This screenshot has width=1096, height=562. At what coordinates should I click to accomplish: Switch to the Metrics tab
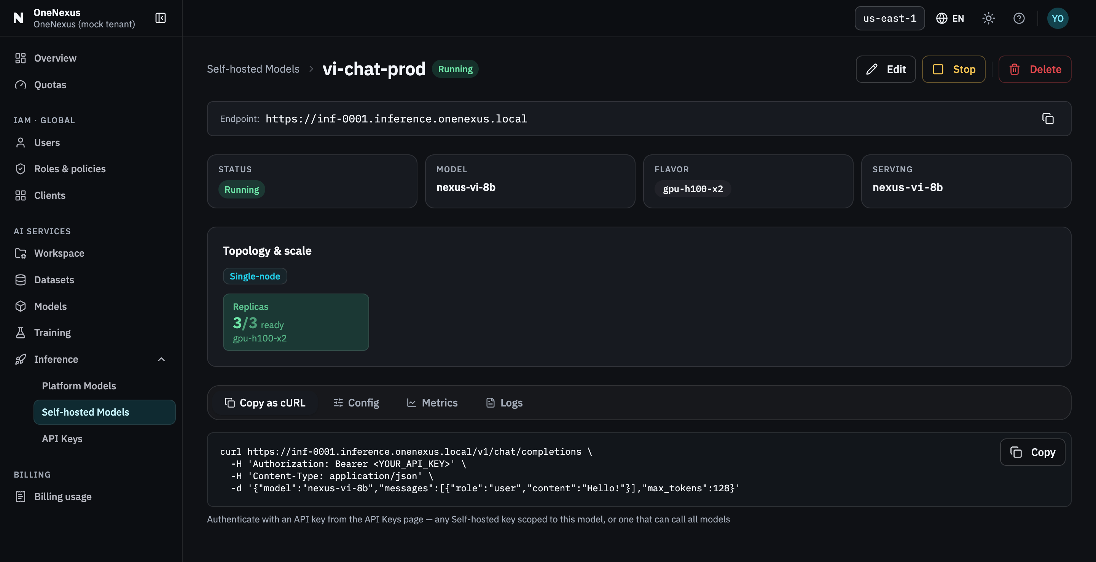[432, 403]
